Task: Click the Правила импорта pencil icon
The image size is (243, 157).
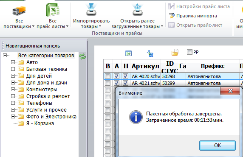Action: [x=172, y=16]
